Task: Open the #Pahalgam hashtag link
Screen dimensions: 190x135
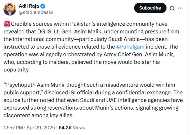Action: pos(130,47)
